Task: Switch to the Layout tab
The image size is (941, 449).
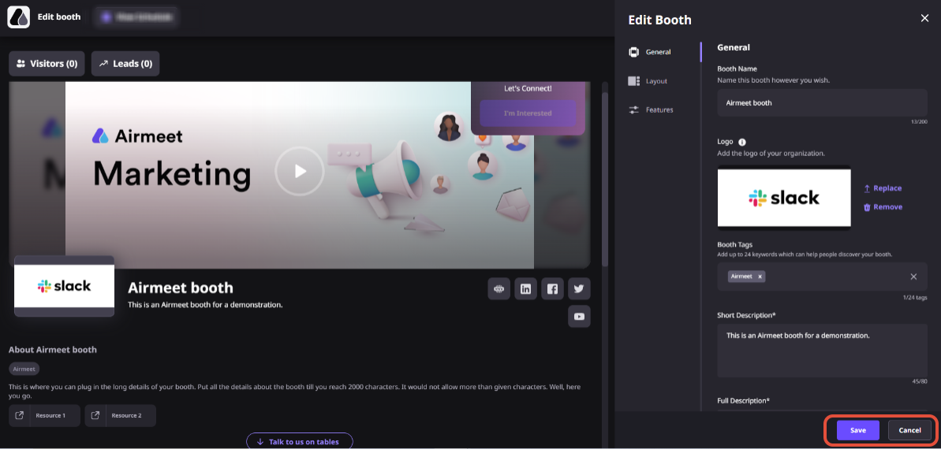Action: point(648,81)
